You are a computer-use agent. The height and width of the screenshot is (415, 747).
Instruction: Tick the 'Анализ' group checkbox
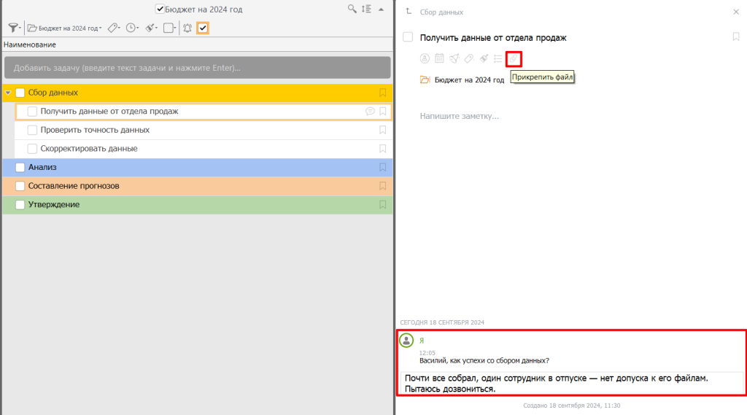click(x=20, y=168)
